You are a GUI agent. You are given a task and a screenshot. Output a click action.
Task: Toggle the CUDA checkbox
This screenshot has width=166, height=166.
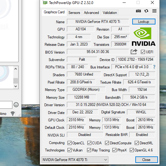pyautogui.click(x=89, y=143)
